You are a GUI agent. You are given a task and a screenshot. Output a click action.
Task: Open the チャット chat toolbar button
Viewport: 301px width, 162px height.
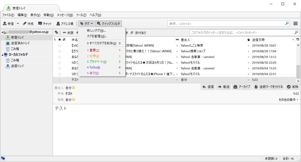click(45, 24)
